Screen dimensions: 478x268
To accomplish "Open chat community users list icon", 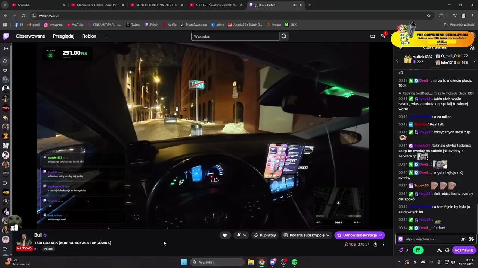I will coord(472,48).
